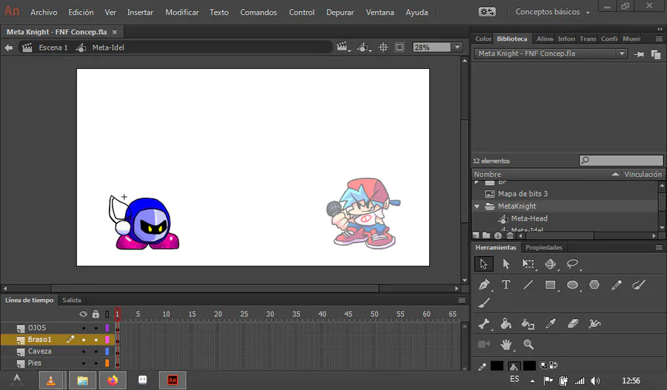Select the Ink Bottle tool

(528, 323)
